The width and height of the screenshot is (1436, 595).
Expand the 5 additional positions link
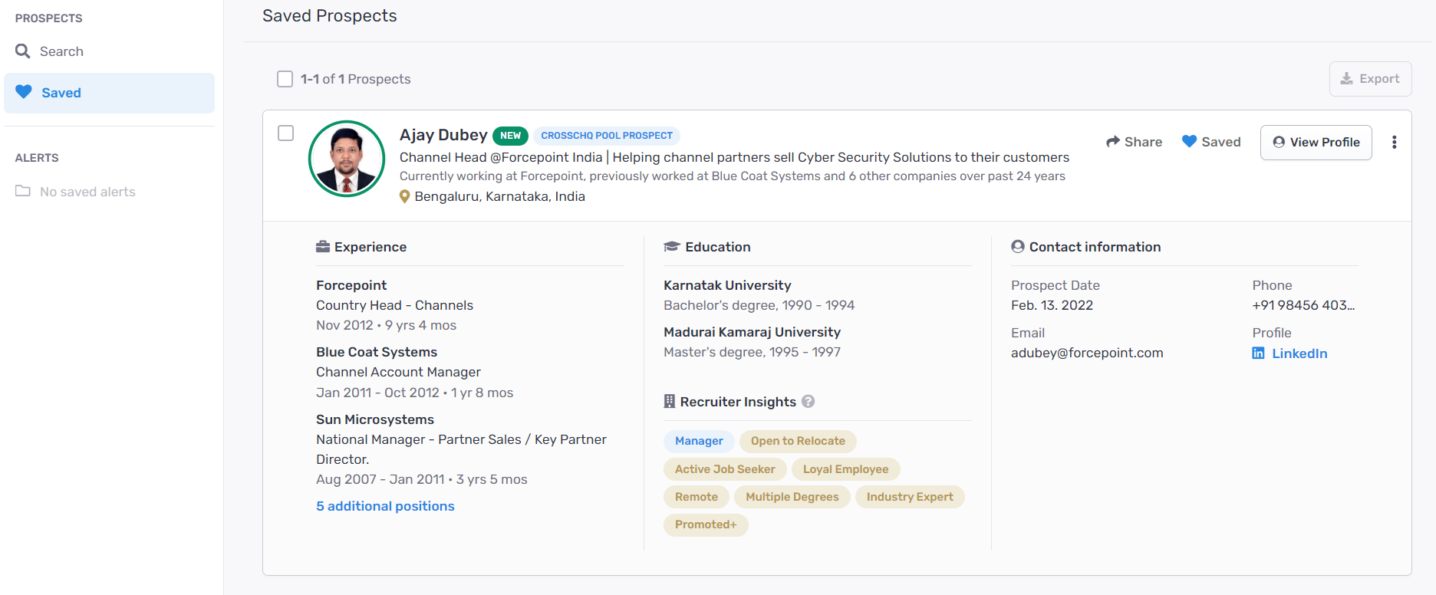(x=385, y=506)
